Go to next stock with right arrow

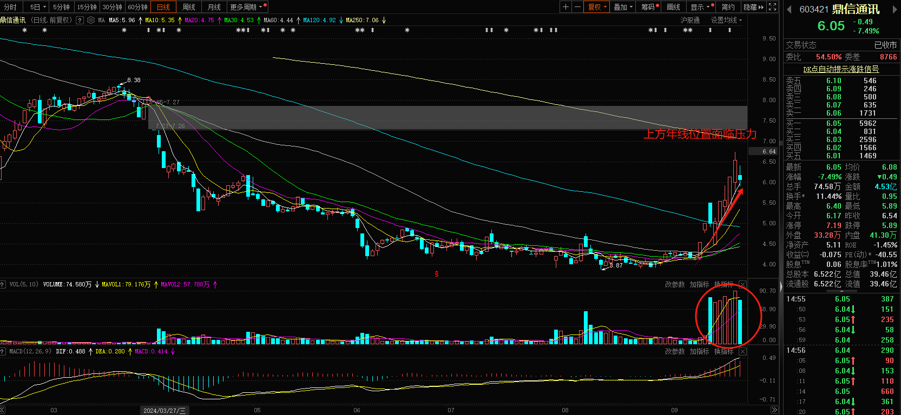click(x=895, y=9)
